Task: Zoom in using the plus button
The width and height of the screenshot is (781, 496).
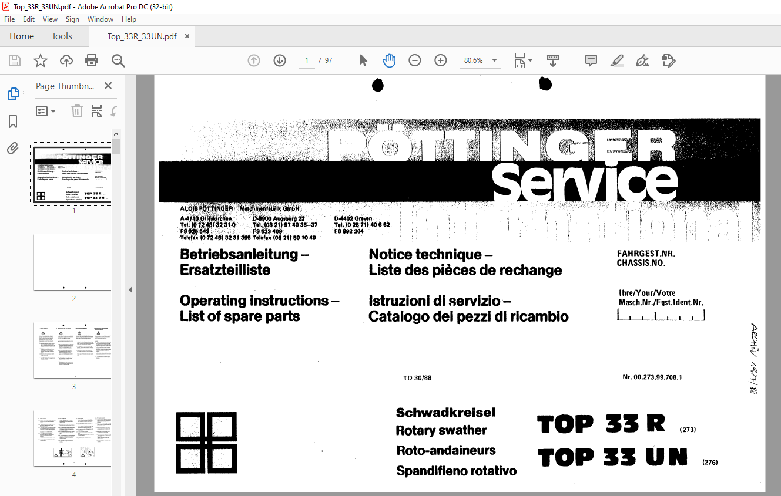Action: [x=441, y=60]
